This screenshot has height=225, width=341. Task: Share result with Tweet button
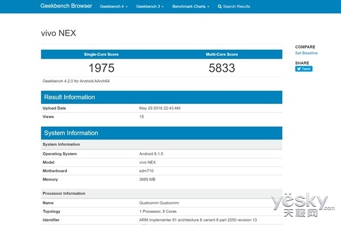pos(304,69)
